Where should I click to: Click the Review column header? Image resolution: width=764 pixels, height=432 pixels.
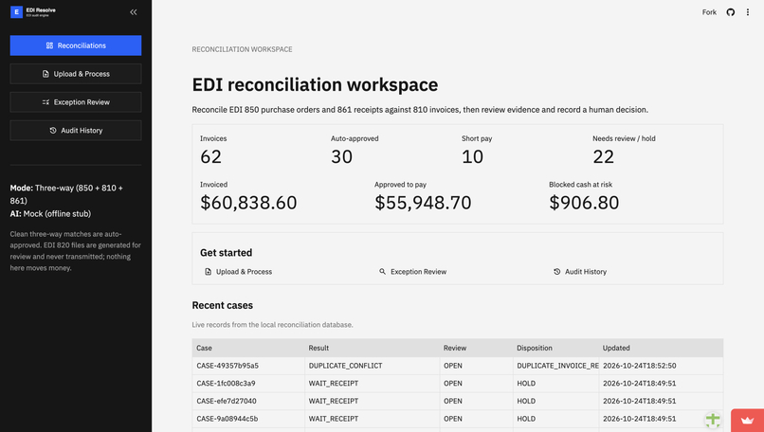pos(477,348)
